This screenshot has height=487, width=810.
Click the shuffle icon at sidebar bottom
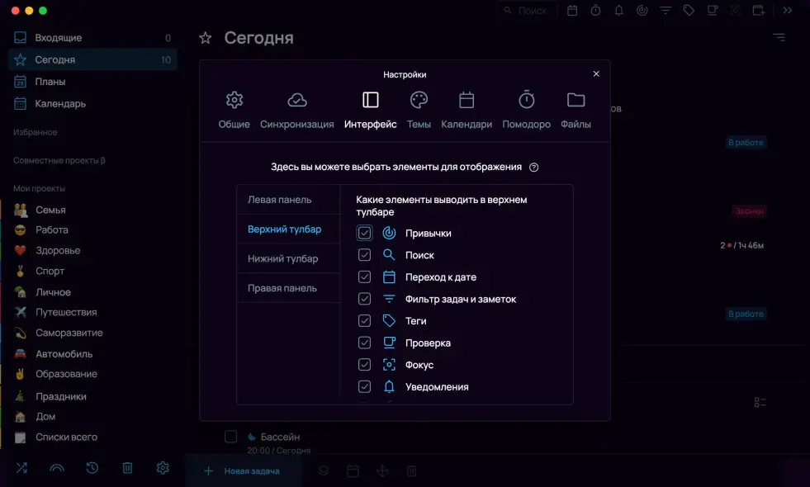tap(21, 468)
